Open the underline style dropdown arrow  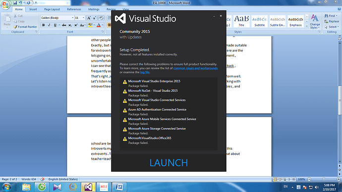tap(59, 25)
